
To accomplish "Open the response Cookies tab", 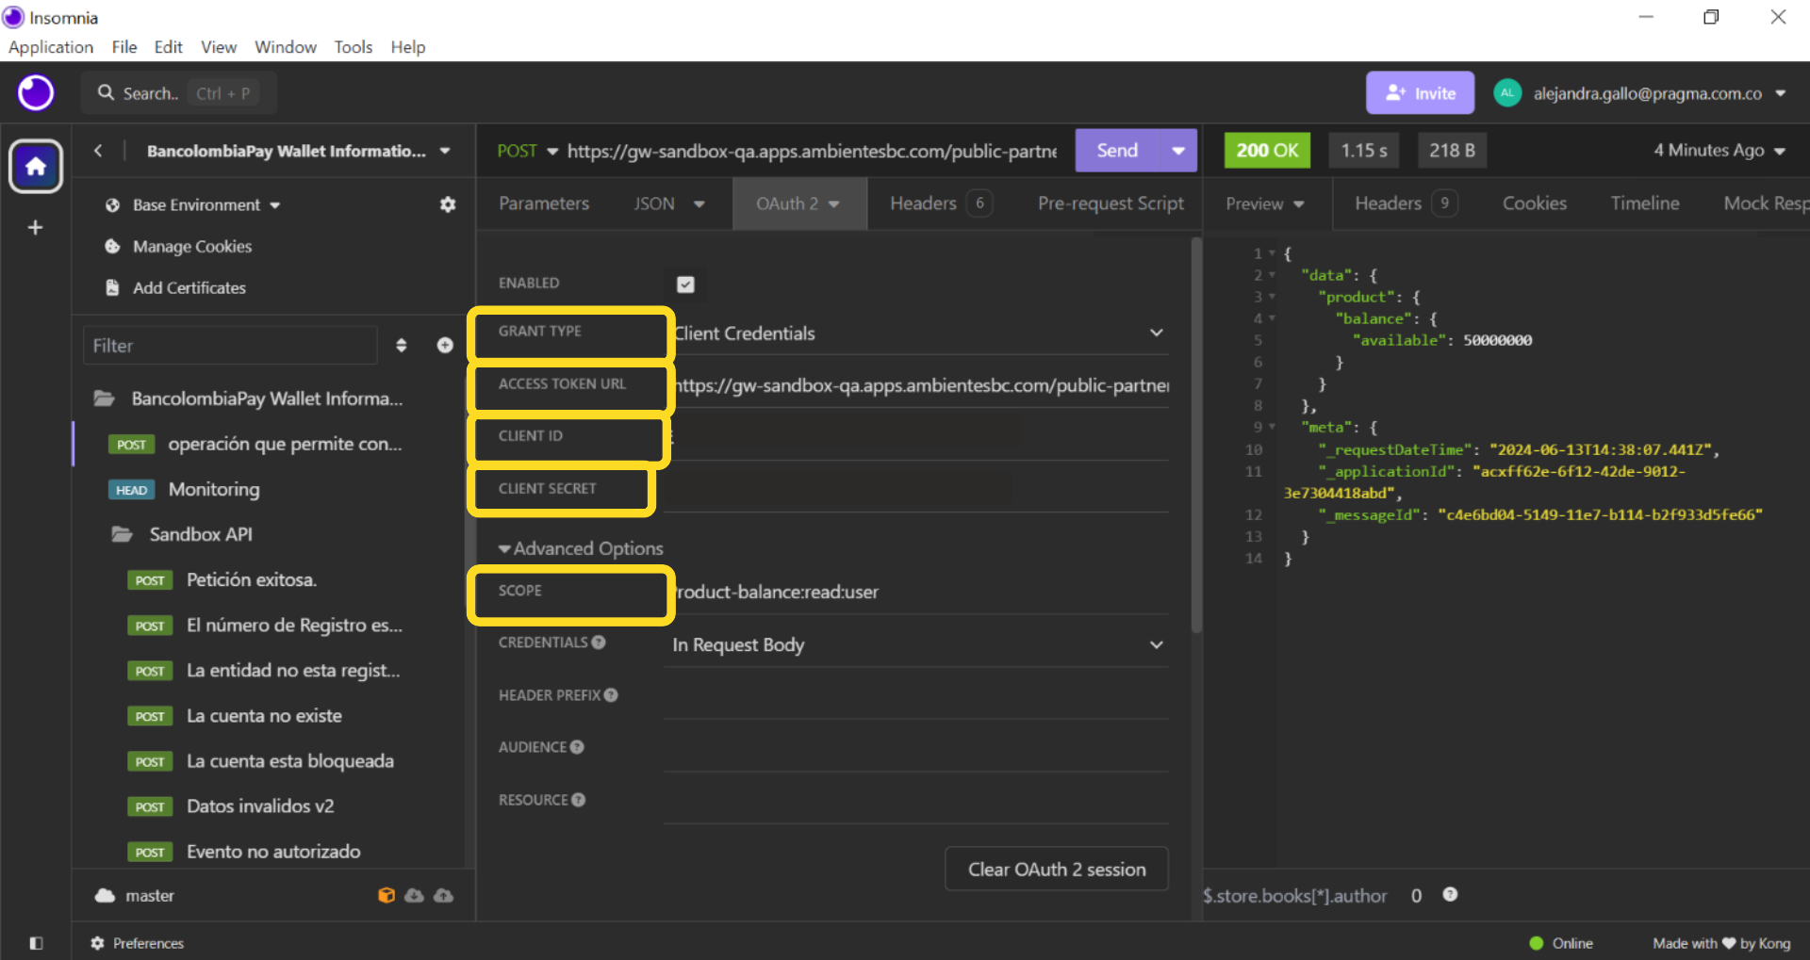I will 1534,203.
